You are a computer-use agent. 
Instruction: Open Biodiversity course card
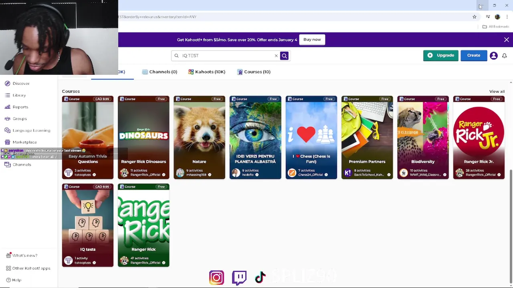423,137
